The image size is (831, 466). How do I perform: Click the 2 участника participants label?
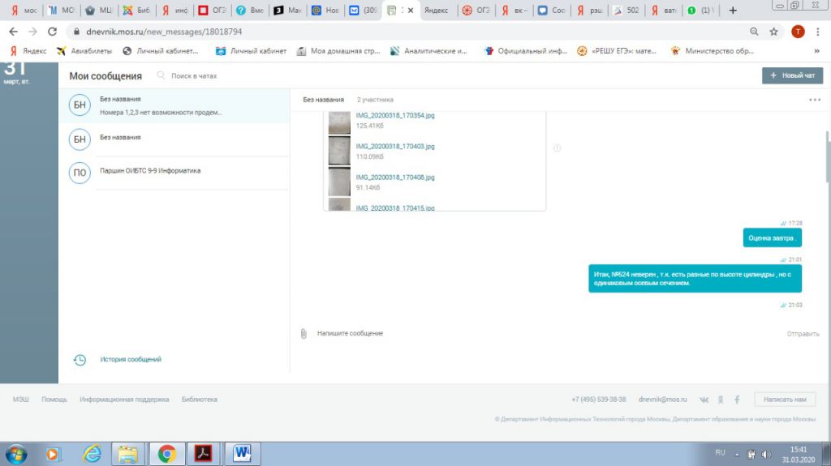coord(375,100)
